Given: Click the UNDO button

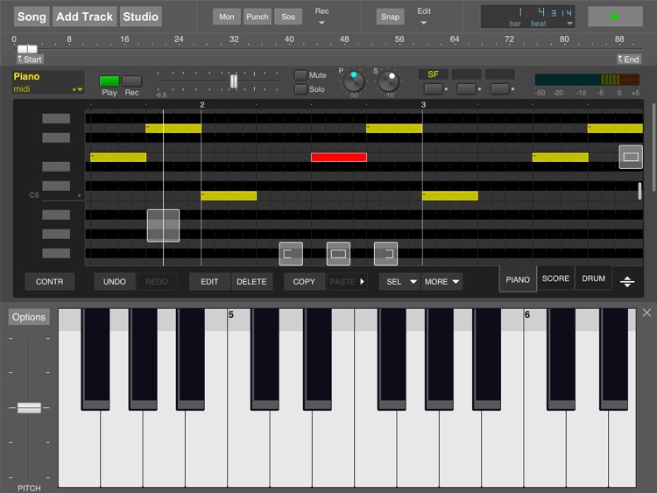Looking at the screenshot, I should click(115, 281).
